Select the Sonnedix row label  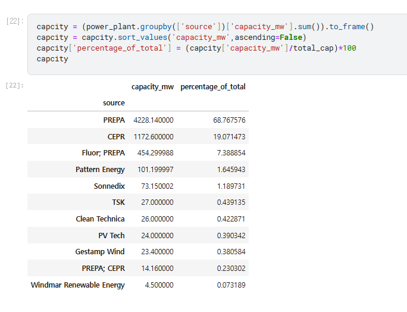coord(109,186)
